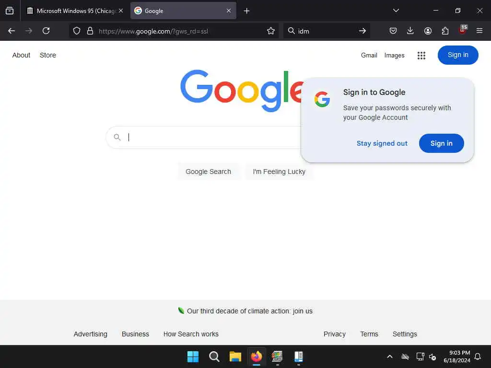
Task: Open the Privacy footer link
Action: pos(334,334)
